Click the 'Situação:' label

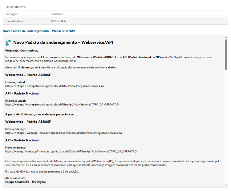12,14
